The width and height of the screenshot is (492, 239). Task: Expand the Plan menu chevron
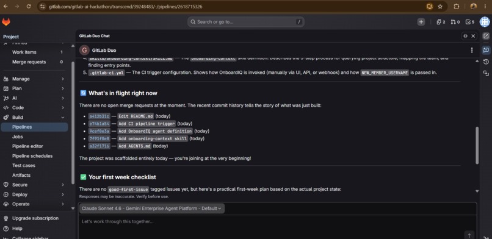(x=63, y=88)
